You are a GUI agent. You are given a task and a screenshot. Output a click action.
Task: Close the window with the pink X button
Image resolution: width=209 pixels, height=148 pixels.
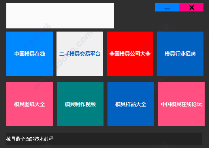click(x=191, y=7)
